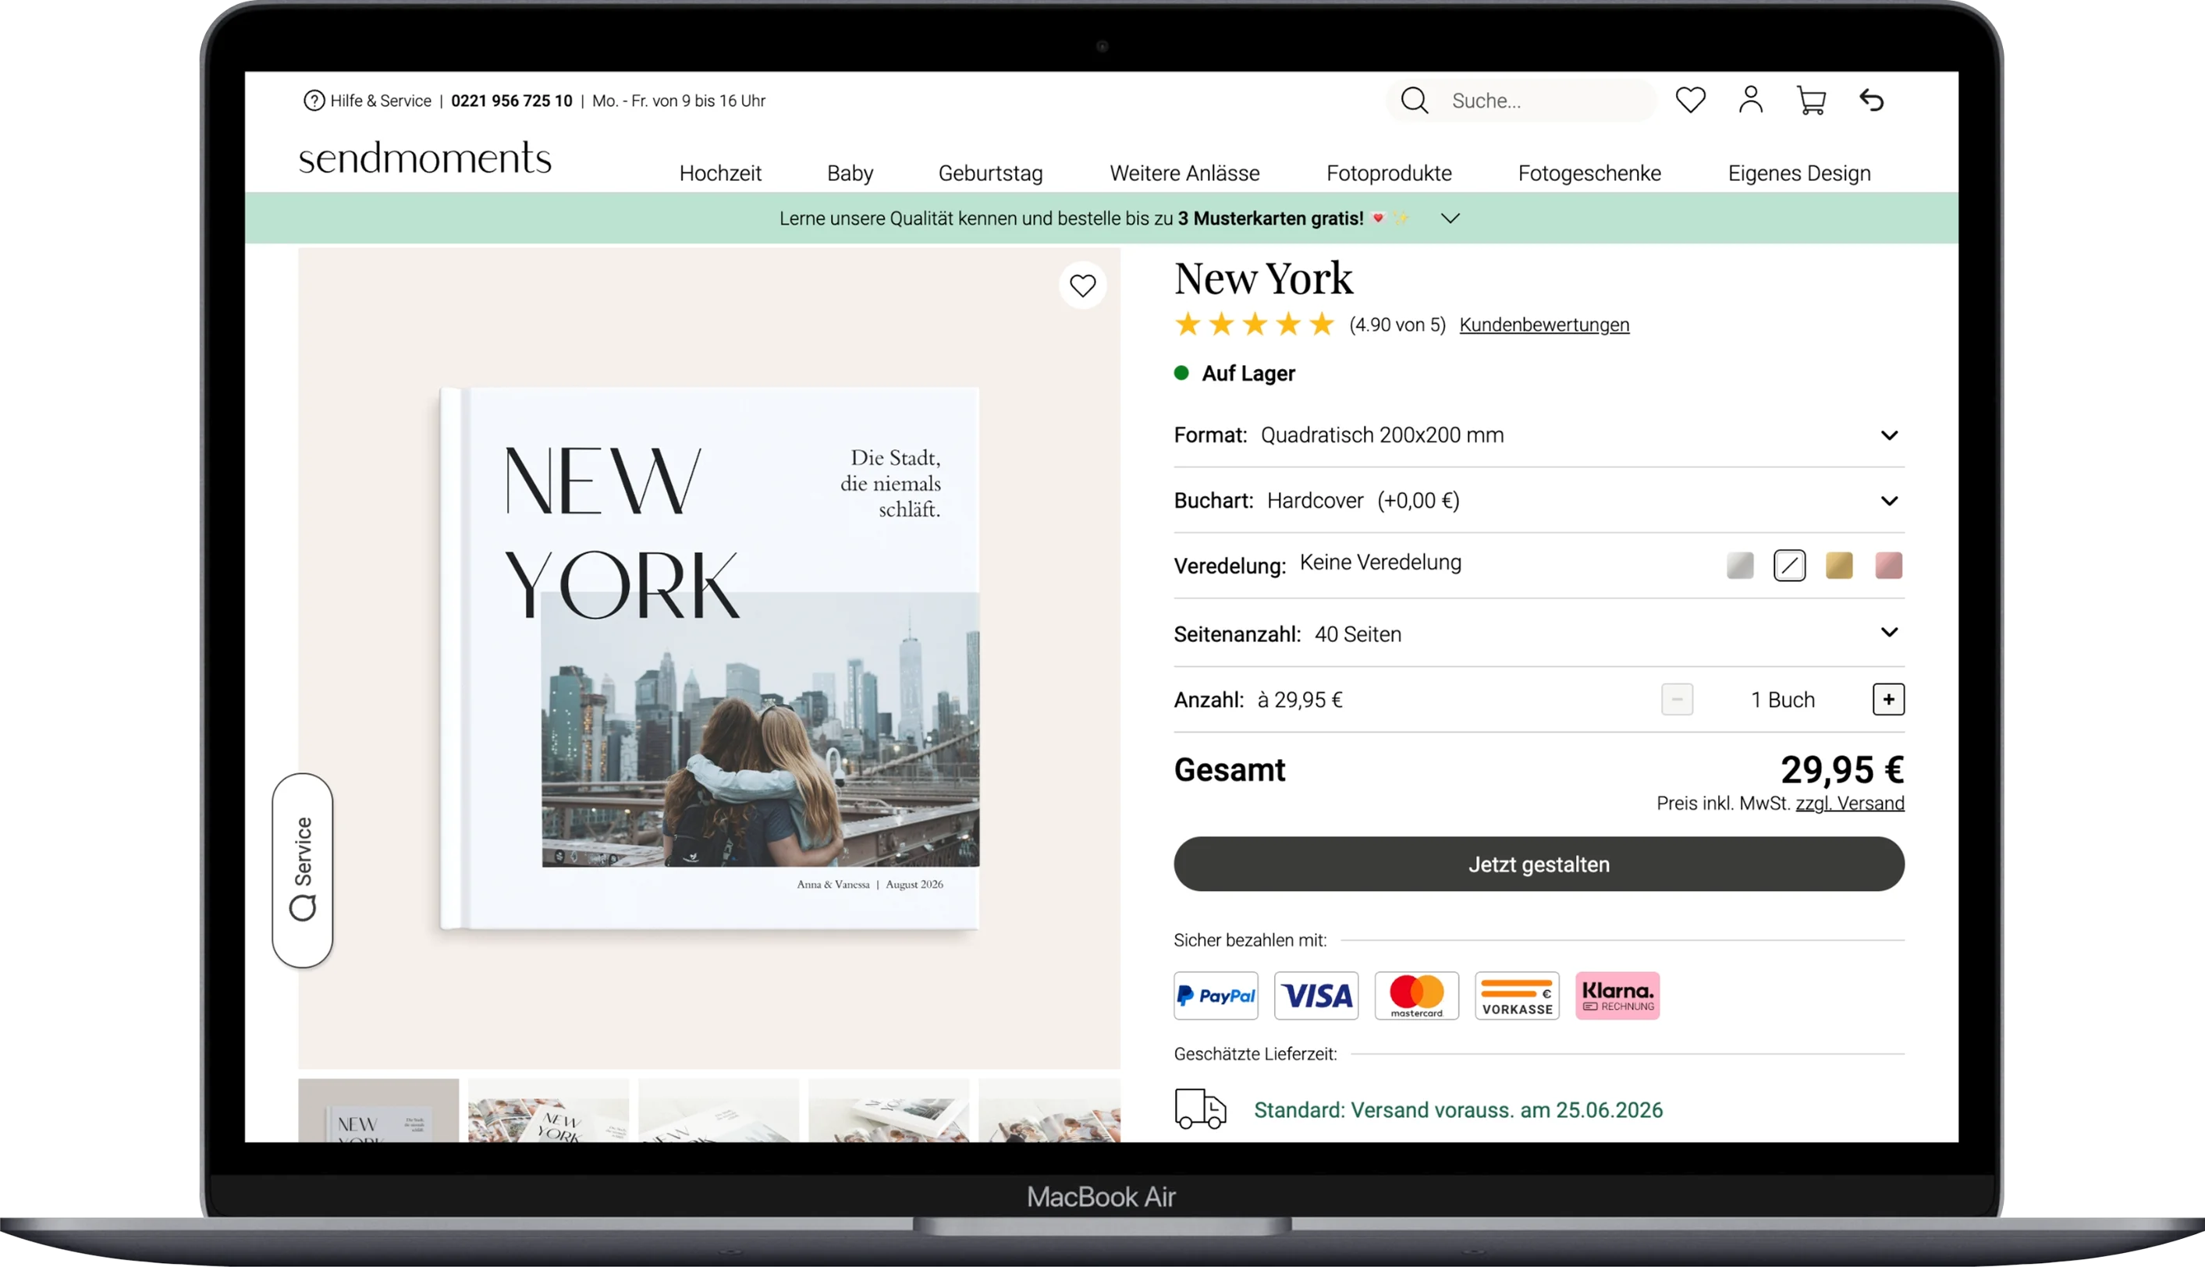Click the Vorkasse payment logo
Image resolution: width=2205 pixels, height=1267 pixels.
coord(1517,995)
